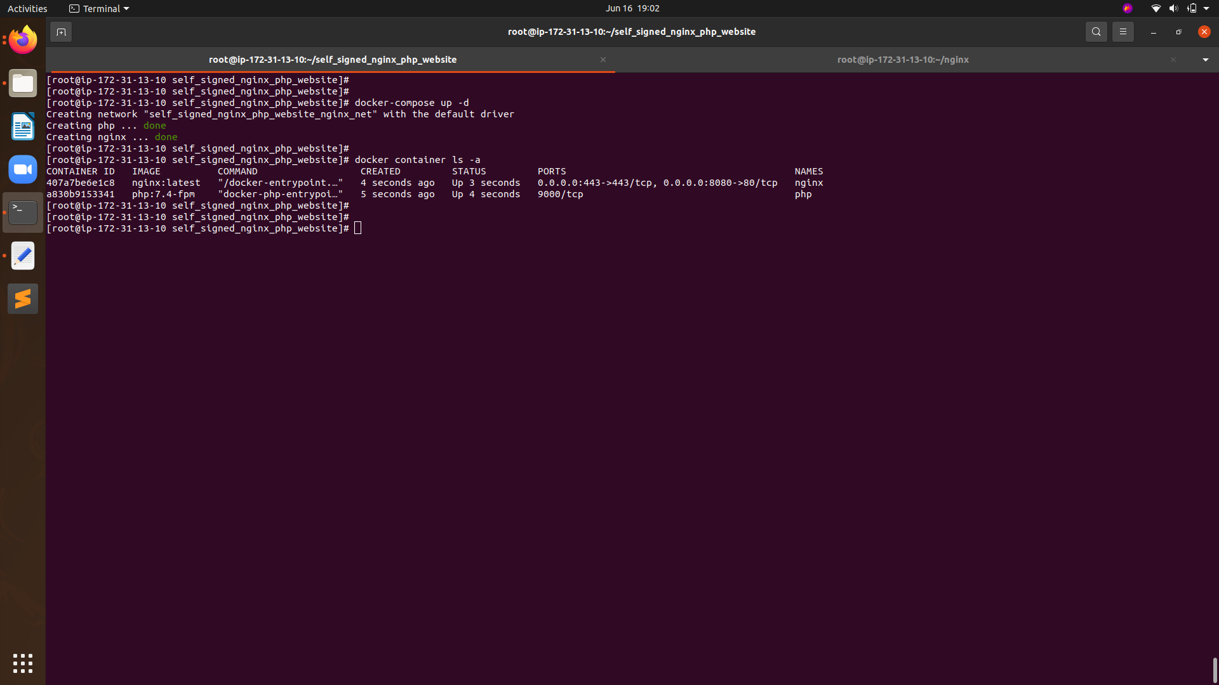The width and height of the screenshot is (1219, 685).
Task: Open LibreOffice Writer from the dock
Action: [23, 127]
